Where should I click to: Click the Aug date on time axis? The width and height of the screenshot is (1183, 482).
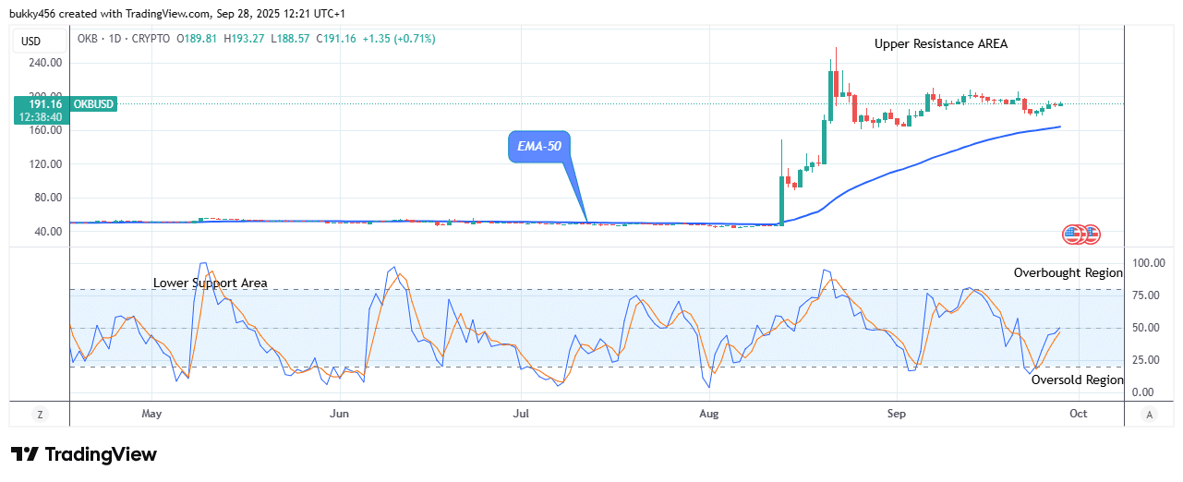(x=708, y=415)
